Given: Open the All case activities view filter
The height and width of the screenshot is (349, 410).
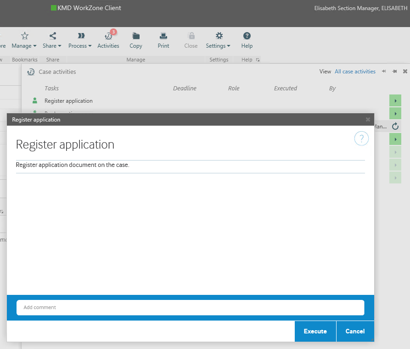Looking at the screenshot, I should coord(355,72).
